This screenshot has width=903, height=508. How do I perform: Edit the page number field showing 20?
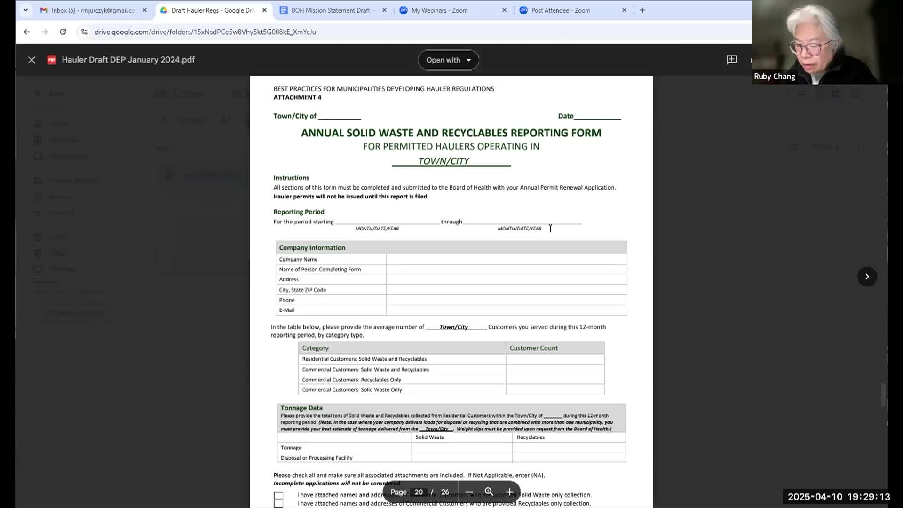click(419, 492)
